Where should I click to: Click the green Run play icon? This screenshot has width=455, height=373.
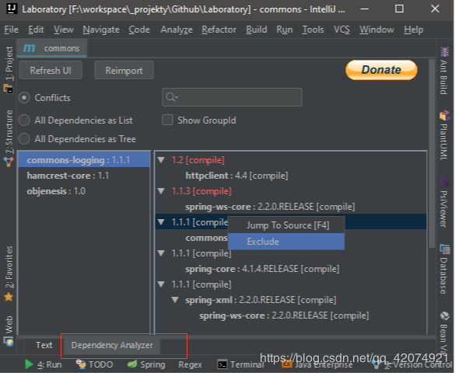coord(29,364)
